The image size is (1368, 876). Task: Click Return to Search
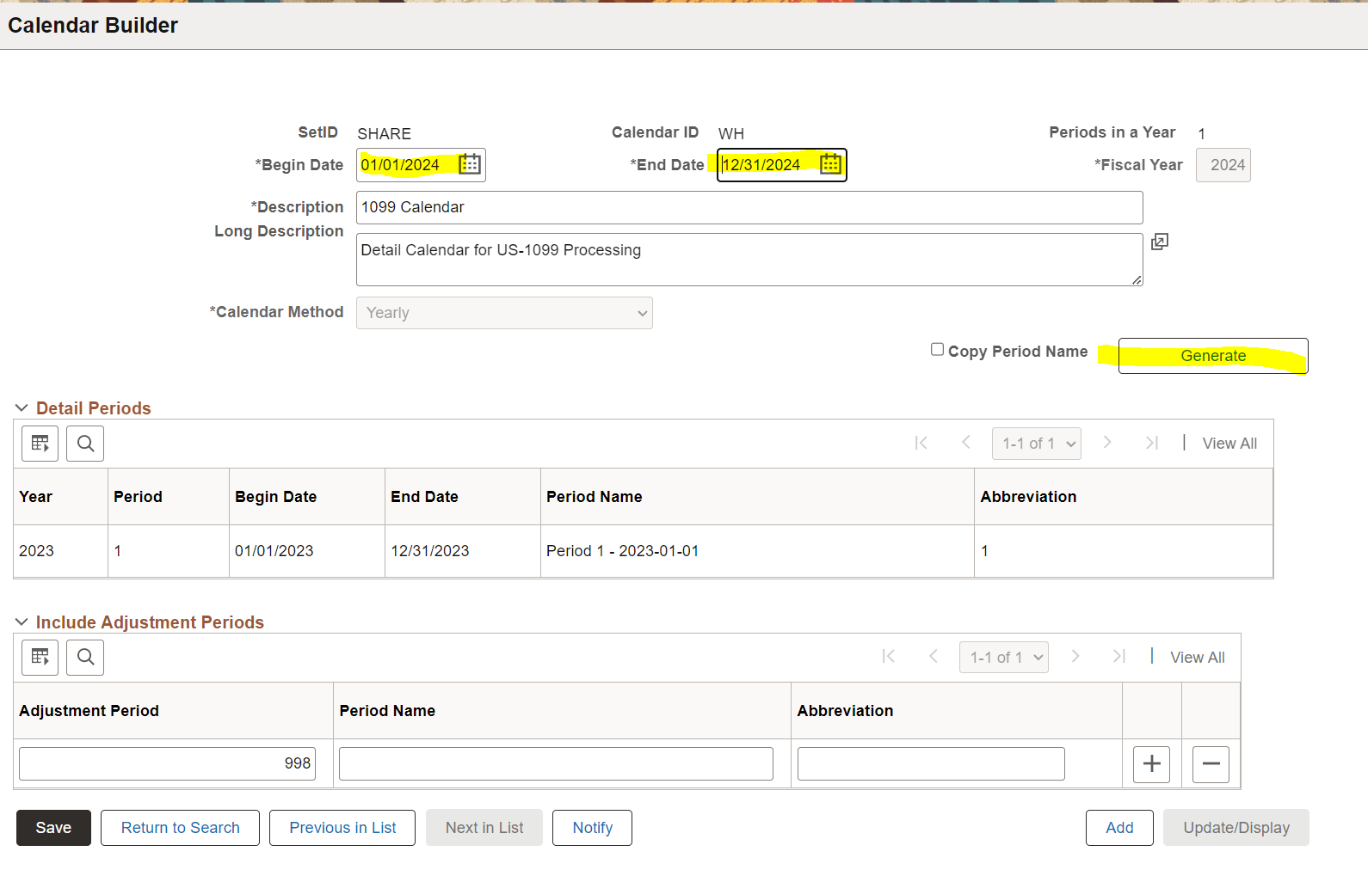pyautogui.click(x=180, y=828)
